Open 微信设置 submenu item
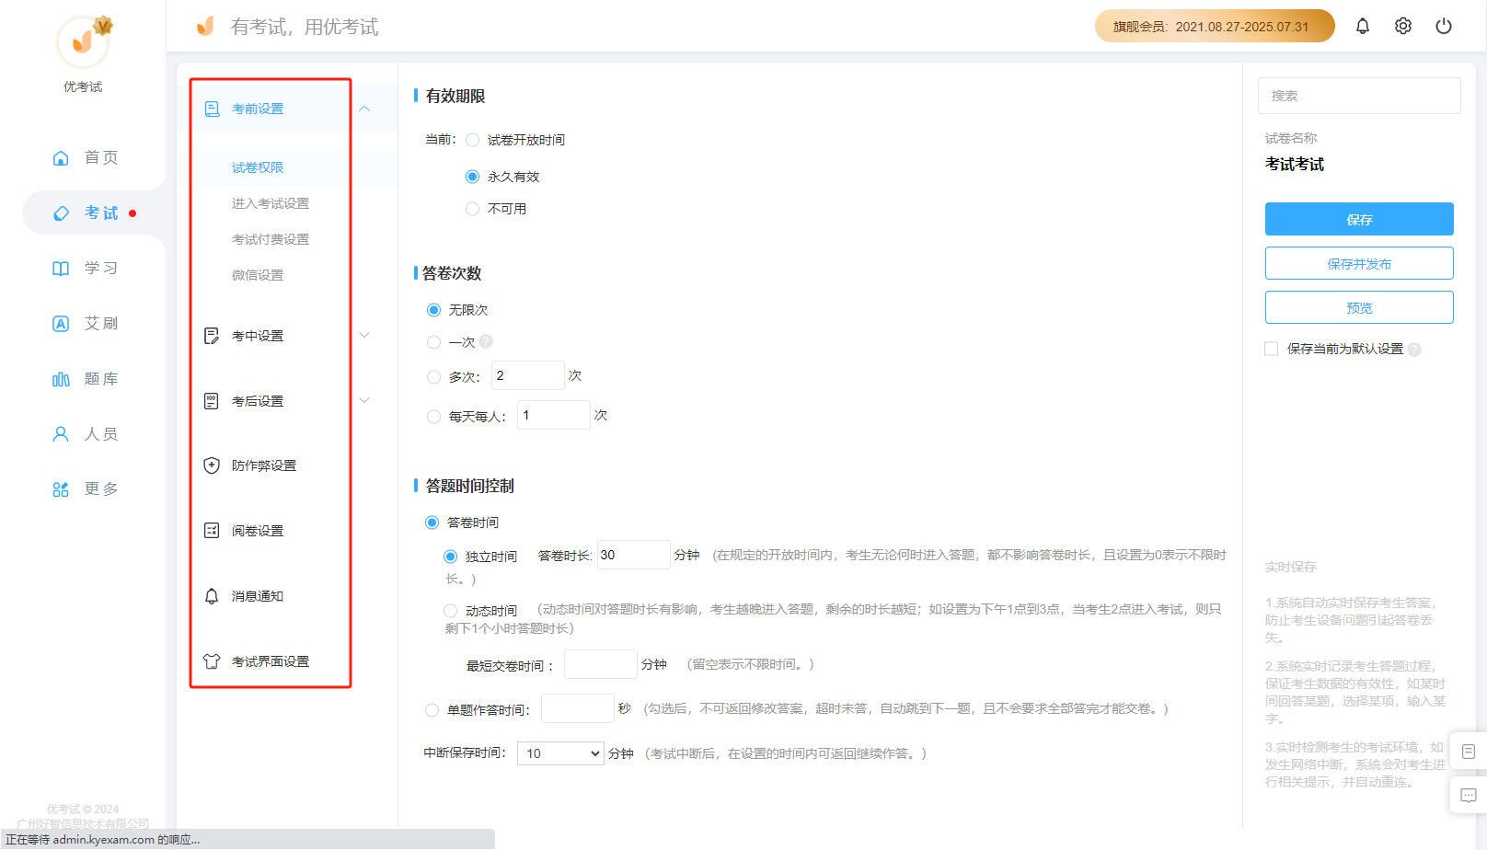This screenshot has height=850, width=1487. pyautogui.click(x=258, y=275)
